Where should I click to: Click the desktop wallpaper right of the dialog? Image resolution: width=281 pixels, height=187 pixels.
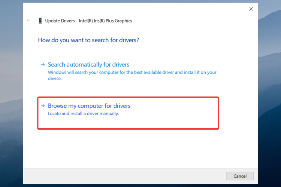[269, 93]
